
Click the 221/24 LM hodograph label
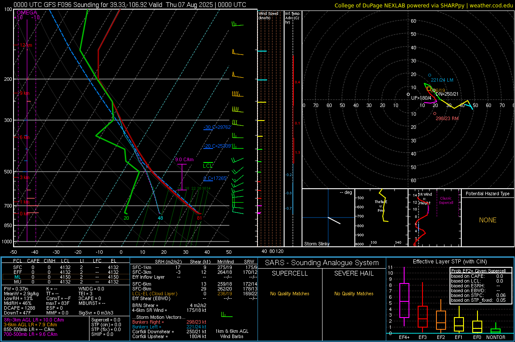(442, 80)
